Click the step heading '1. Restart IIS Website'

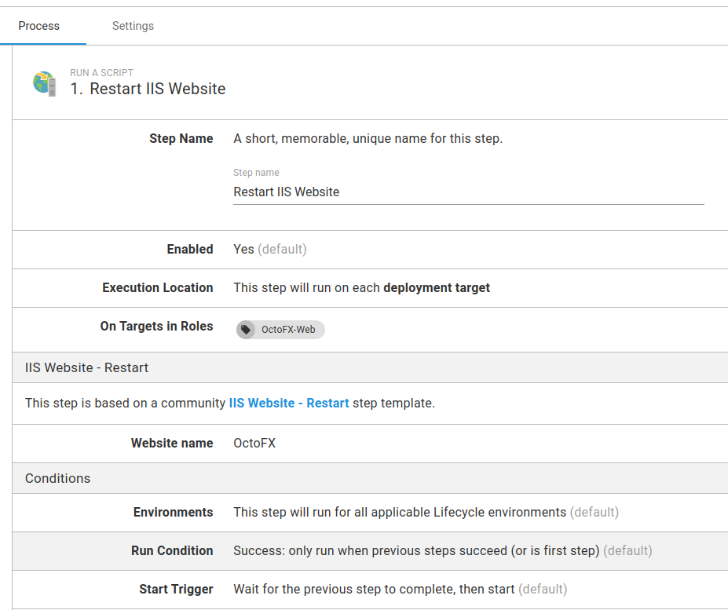148,89
